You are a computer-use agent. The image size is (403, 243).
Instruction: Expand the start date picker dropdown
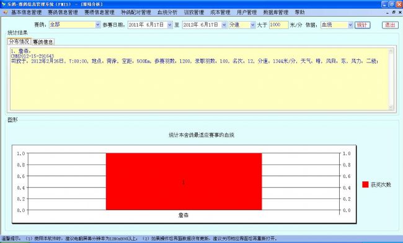pyautogui.click(x=170, y=25)
